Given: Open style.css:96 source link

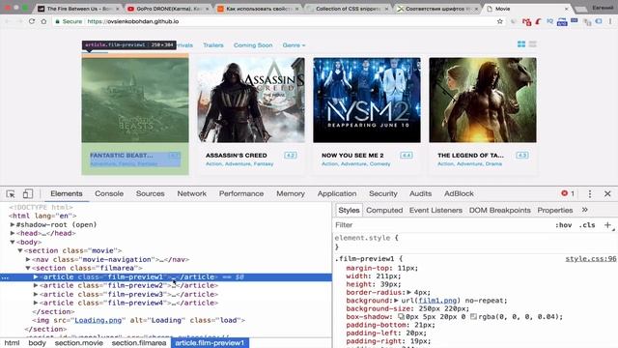Looking at the screenshot, I should coord(590,259).
